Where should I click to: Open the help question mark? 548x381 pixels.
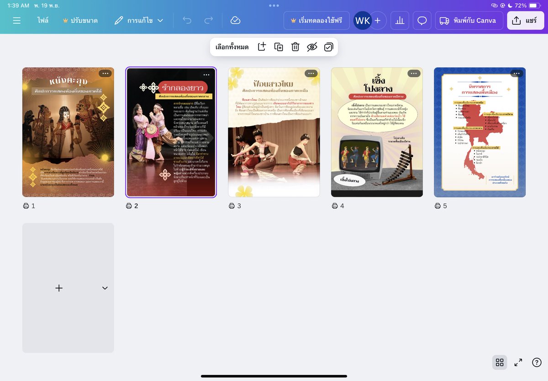(x=537, y=362)
